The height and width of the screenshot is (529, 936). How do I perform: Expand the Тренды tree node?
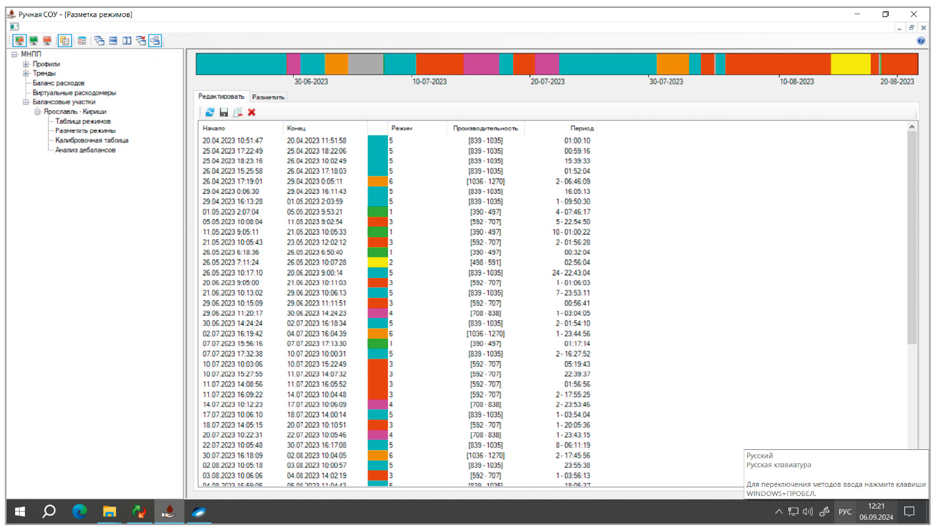[x=26, y=74]
